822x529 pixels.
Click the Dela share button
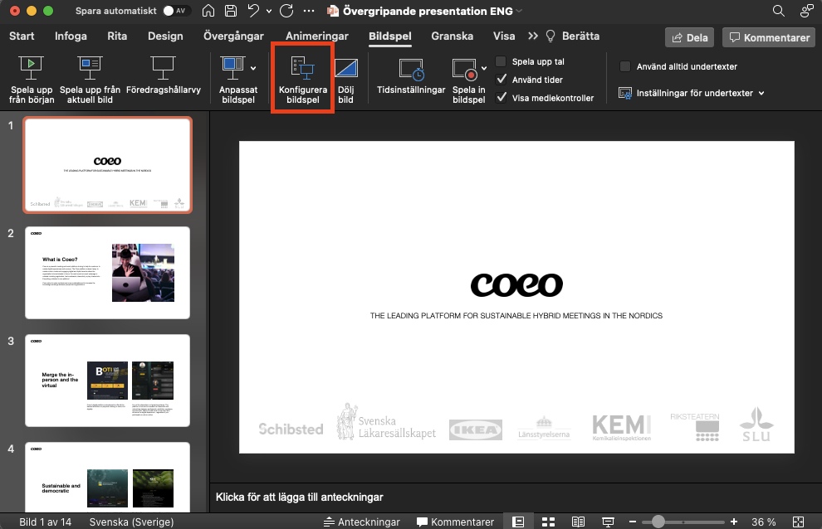tap(689, 37)
